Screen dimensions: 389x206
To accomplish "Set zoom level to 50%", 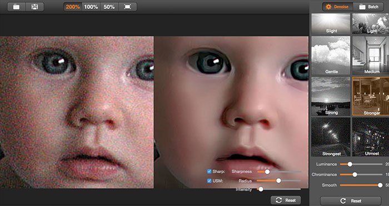I will click(x=109, y=7).
